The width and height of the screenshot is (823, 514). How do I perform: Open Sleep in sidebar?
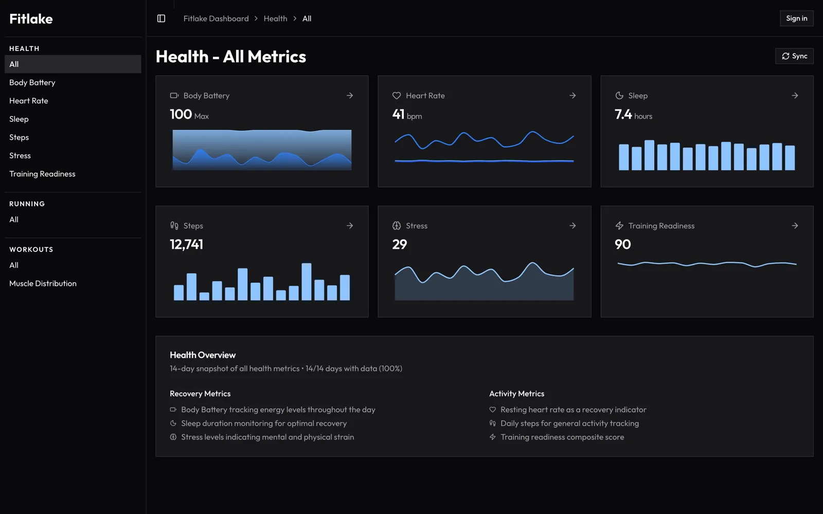click(x=73, y=119)
